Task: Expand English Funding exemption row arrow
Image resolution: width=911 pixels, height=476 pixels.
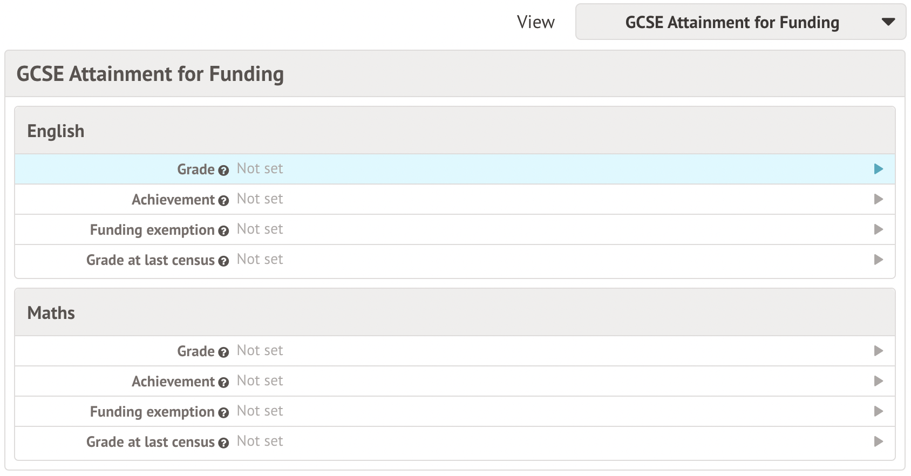Action: [x=878, y=229]
